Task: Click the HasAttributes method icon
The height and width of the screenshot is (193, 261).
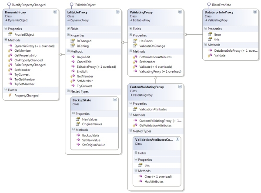Action: (141, 181)
